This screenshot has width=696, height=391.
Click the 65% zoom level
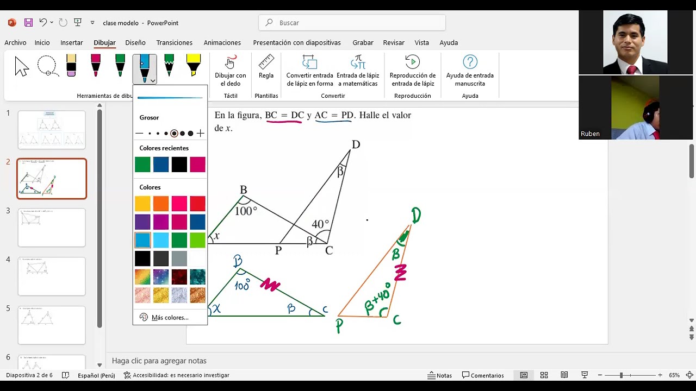(x=674, y=375)
